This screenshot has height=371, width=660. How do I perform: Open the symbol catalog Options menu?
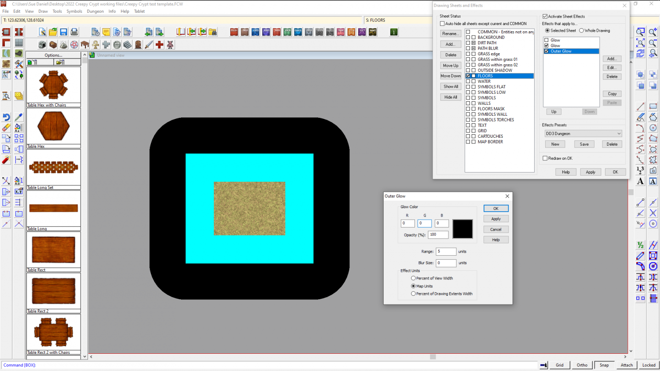[54, 55]
